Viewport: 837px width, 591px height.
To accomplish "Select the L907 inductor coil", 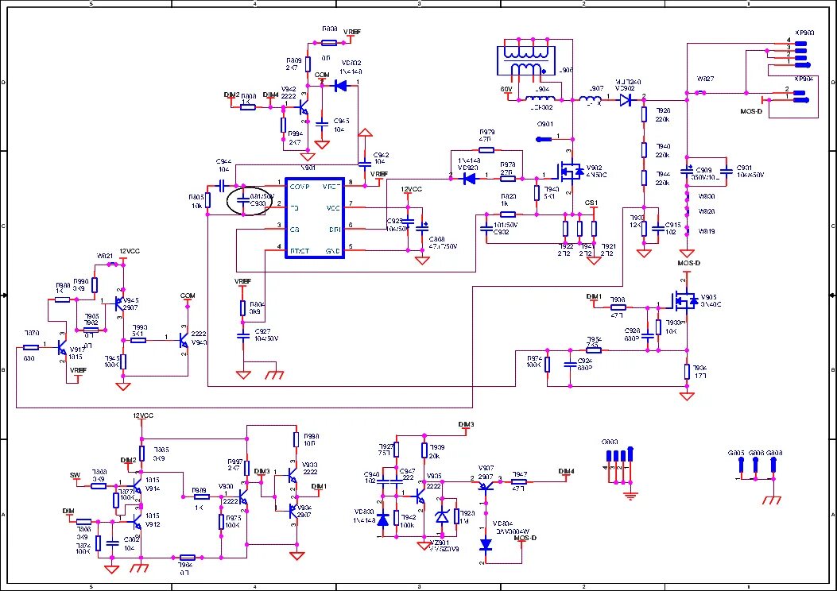I will pos(590,99).
